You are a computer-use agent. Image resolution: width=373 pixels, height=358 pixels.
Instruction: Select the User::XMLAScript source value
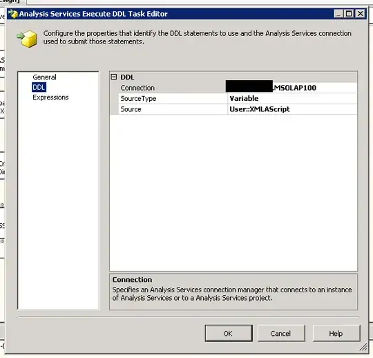[292, 109]
